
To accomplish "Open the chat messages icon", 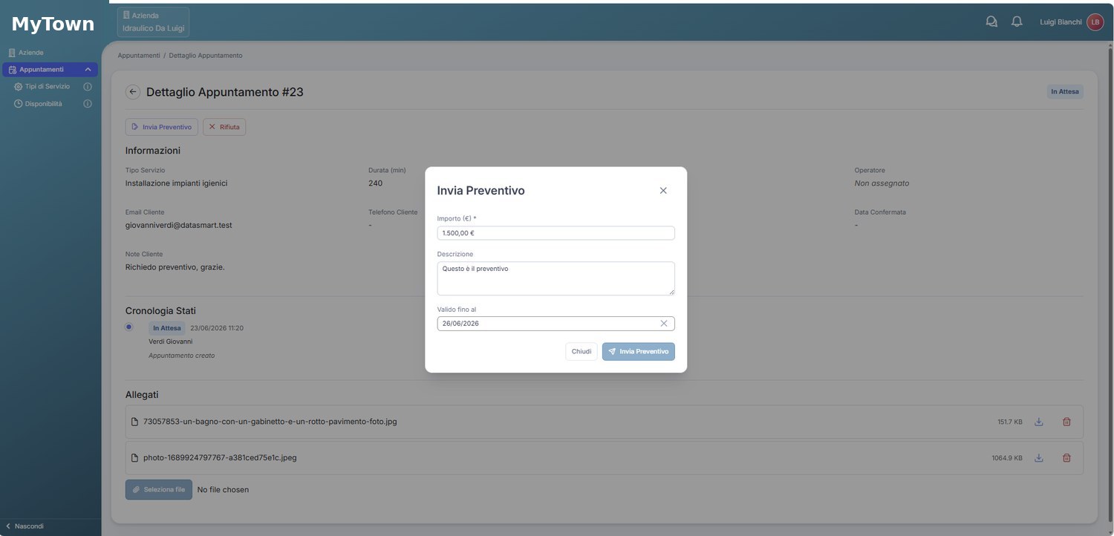I will (991, 22).
